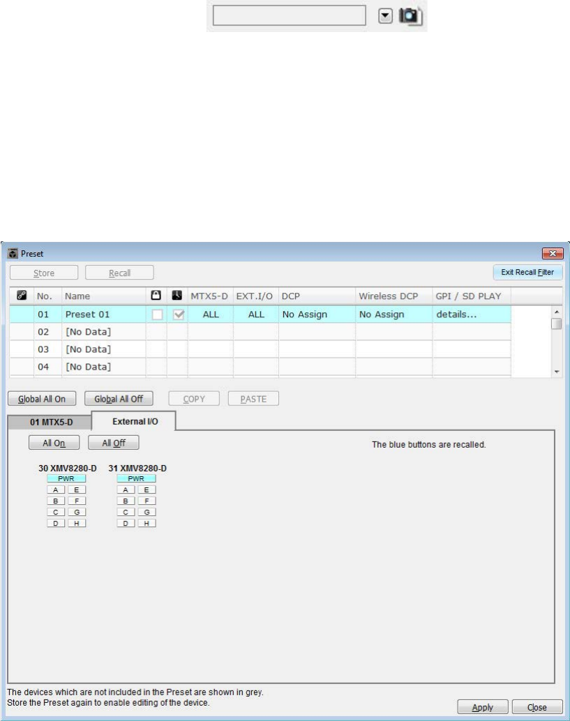Toggle channel D of 31 XMV8280-D
Viewport: 570px width, 721px height.
click(x=126, y=523)
